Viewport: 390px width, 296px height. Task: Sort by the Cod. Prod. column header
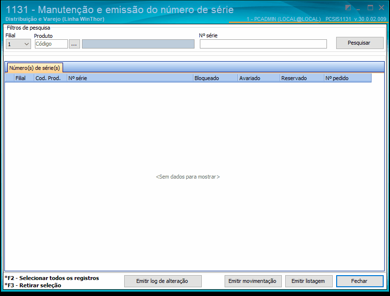point(51,78)
